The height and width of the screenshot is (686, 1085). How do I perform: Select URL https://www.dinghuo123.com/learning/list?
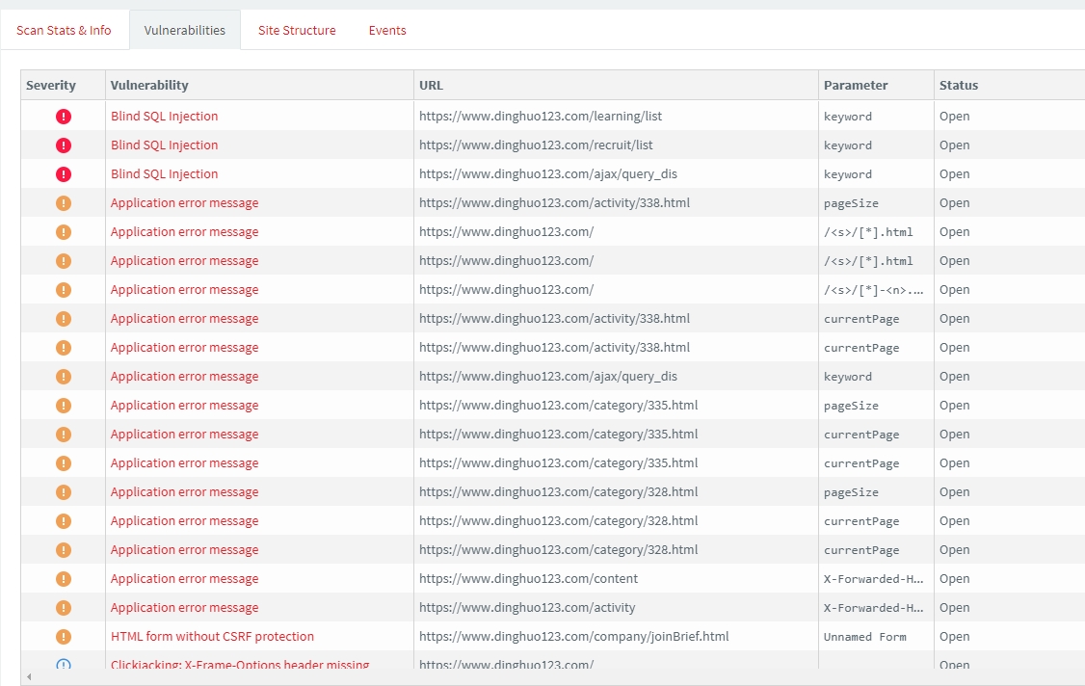541,117
